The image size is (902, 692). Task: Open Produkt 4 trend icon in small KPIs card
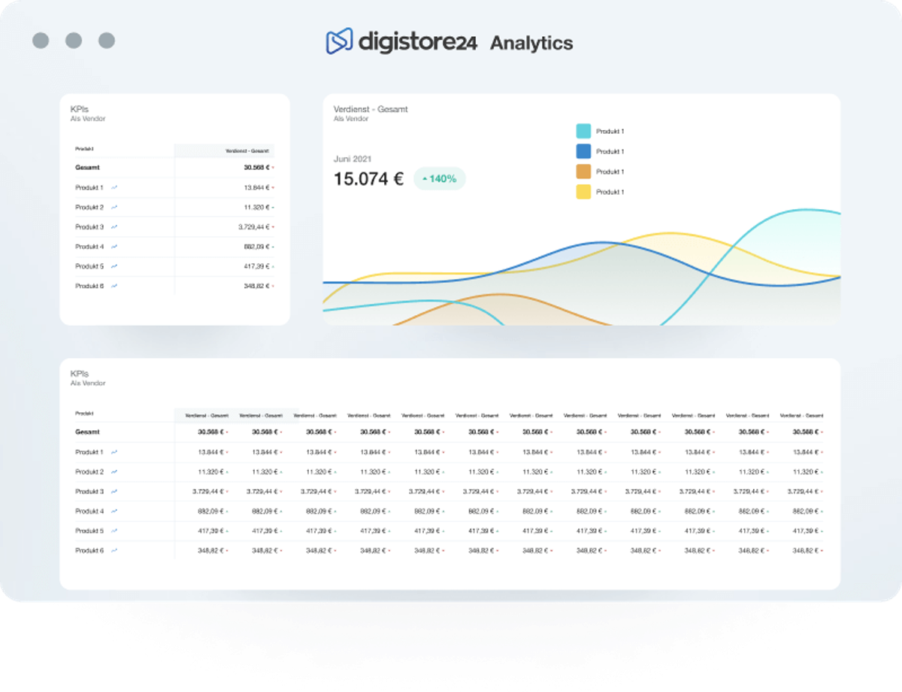114,247
